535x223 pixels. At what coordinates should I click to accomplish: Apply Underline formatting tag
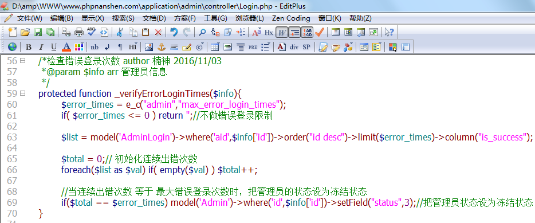[x=54, y=47]
